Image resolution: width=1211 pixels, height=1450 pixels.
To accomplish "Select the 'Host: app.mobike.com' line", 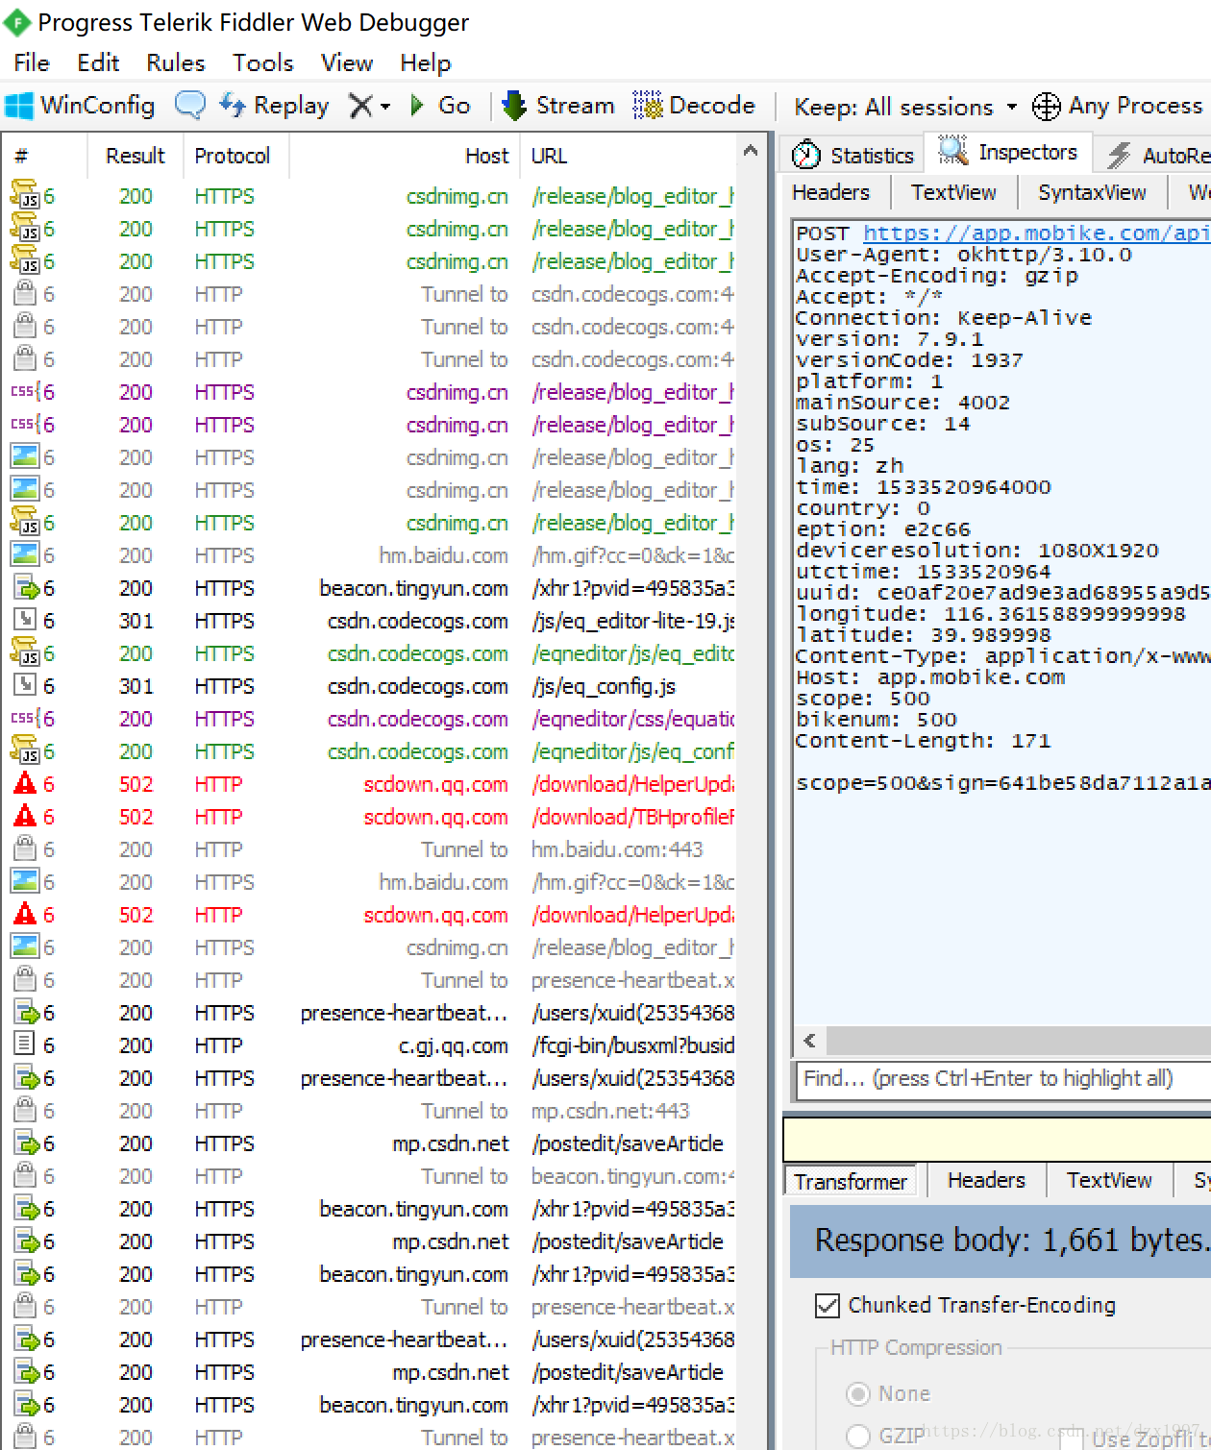I will tap(930, 677).
